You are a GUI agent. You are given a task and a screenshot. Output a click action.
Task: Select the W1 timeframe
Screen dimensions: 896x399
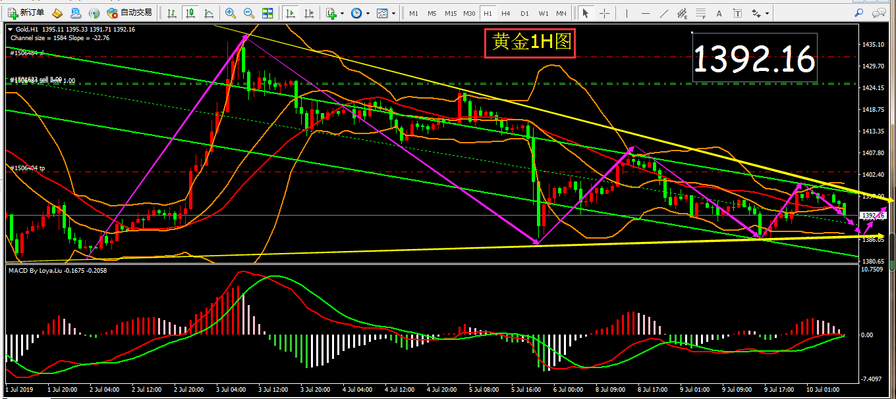click(543, 12)
